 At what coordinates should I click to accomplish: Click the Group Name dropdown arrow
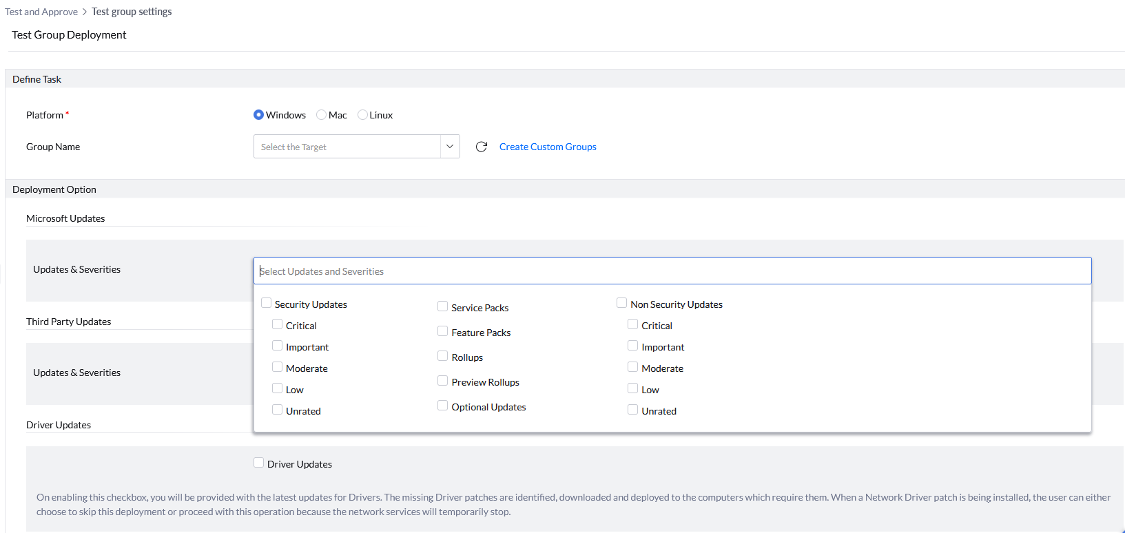click(x=450, y=147)
